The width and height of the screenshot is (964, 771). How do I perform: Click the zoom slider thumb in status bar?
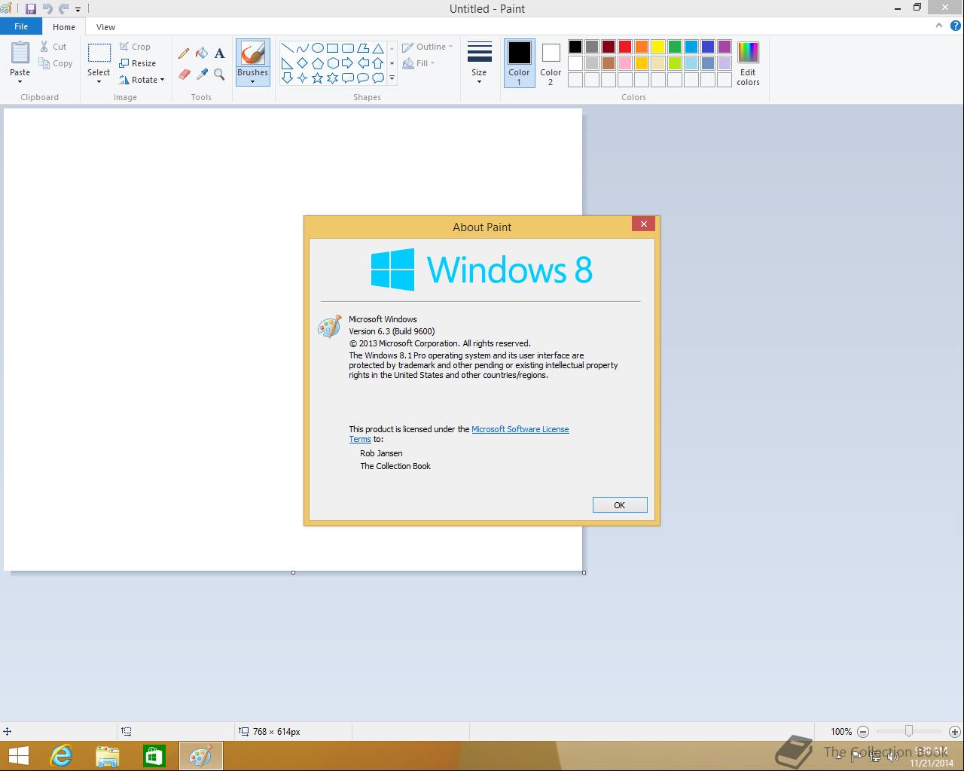(x=909, y=731)
